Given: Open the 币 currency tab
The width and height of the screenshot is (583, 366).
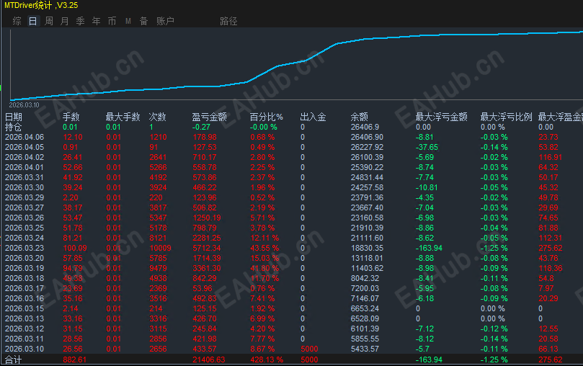Looking at the screenshot, I should 112,21.
